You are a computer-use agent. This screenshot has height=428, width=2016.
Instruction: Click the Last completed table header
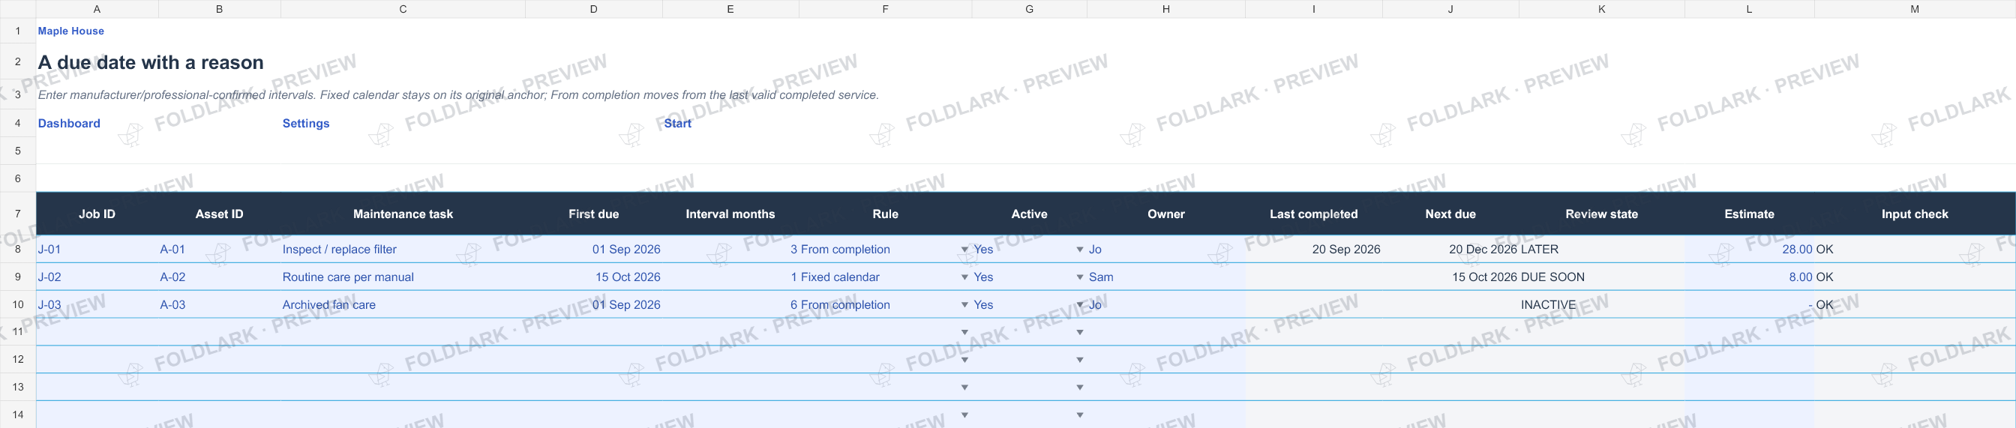(1313, 214)
